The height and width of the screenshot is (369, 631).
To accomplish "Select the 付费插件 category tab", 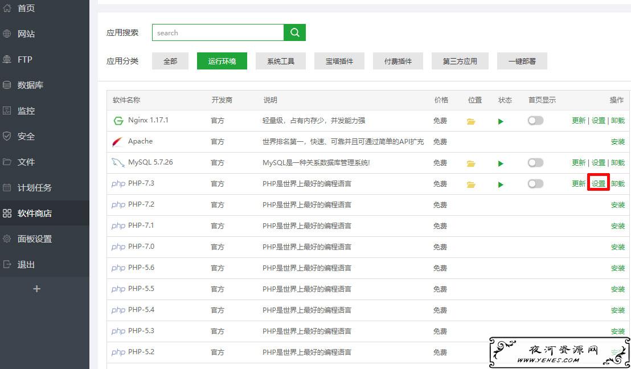I will pos(398,61).
